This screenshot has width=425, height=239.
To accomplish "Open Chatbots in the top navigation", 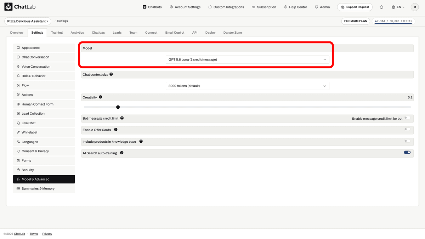I will pyautogui.click(x=152, y=7).
